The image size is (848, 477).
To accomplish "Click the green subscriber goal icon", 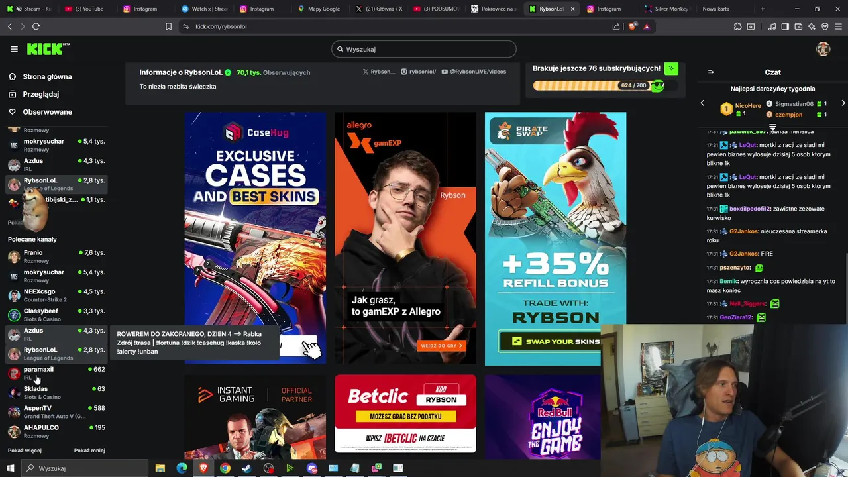I will [671, 68].
